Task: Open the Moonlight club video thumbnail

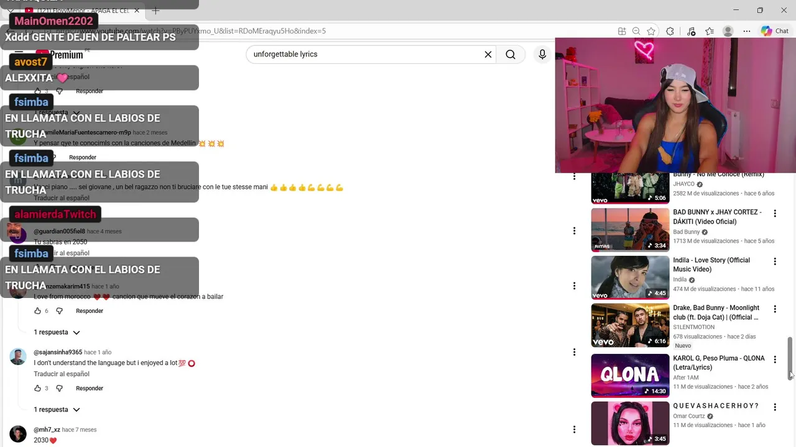Action: [630, 325]
